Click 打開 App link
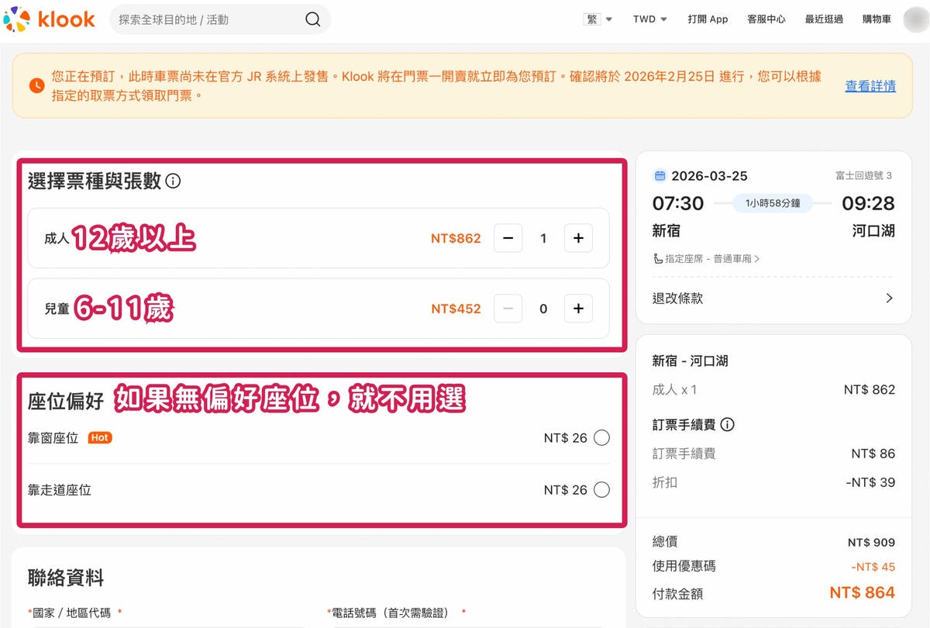The height and width of the screenshot is (628, 930). (x=708, y=19)
